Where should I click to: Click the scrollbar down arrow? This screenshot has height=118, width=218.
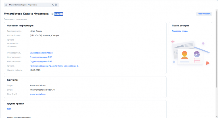tap(217, 117)
